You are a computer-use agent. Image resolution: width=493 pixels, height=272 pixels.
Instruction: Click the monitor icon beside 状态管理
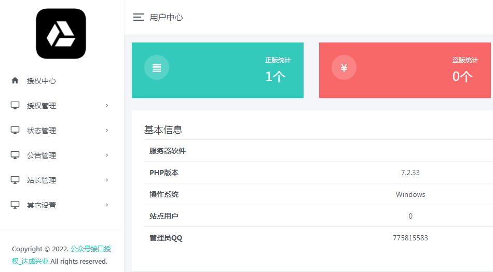click(x=15, y=131)
